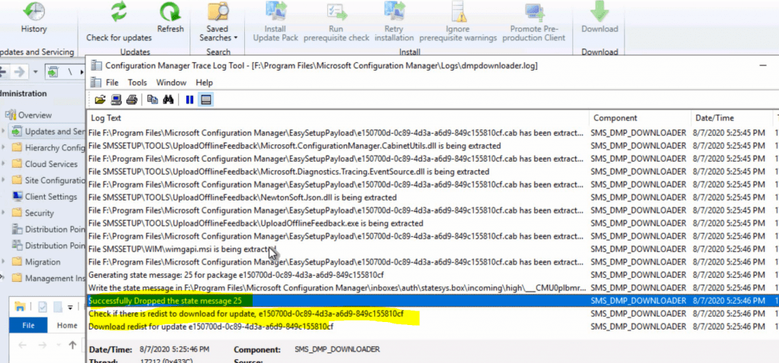Viewport: 779px width, 363px height.
Task: Click Promote Pre-production Client icon
Action: (534, 11)
